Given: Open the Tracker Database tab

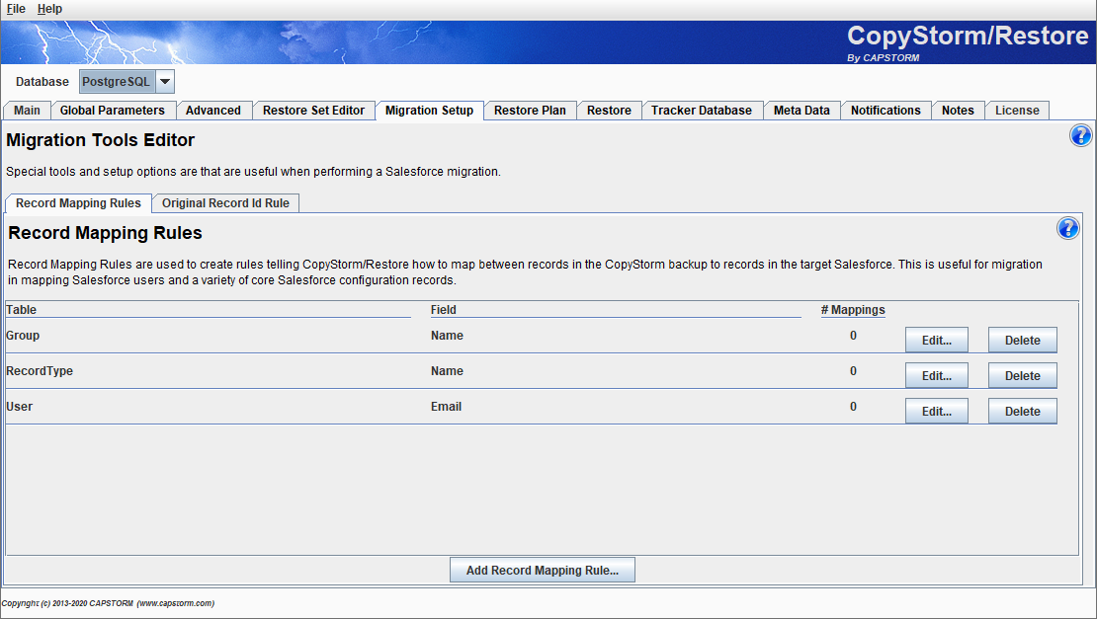Looking at the screenshot, I should point(702,111).
